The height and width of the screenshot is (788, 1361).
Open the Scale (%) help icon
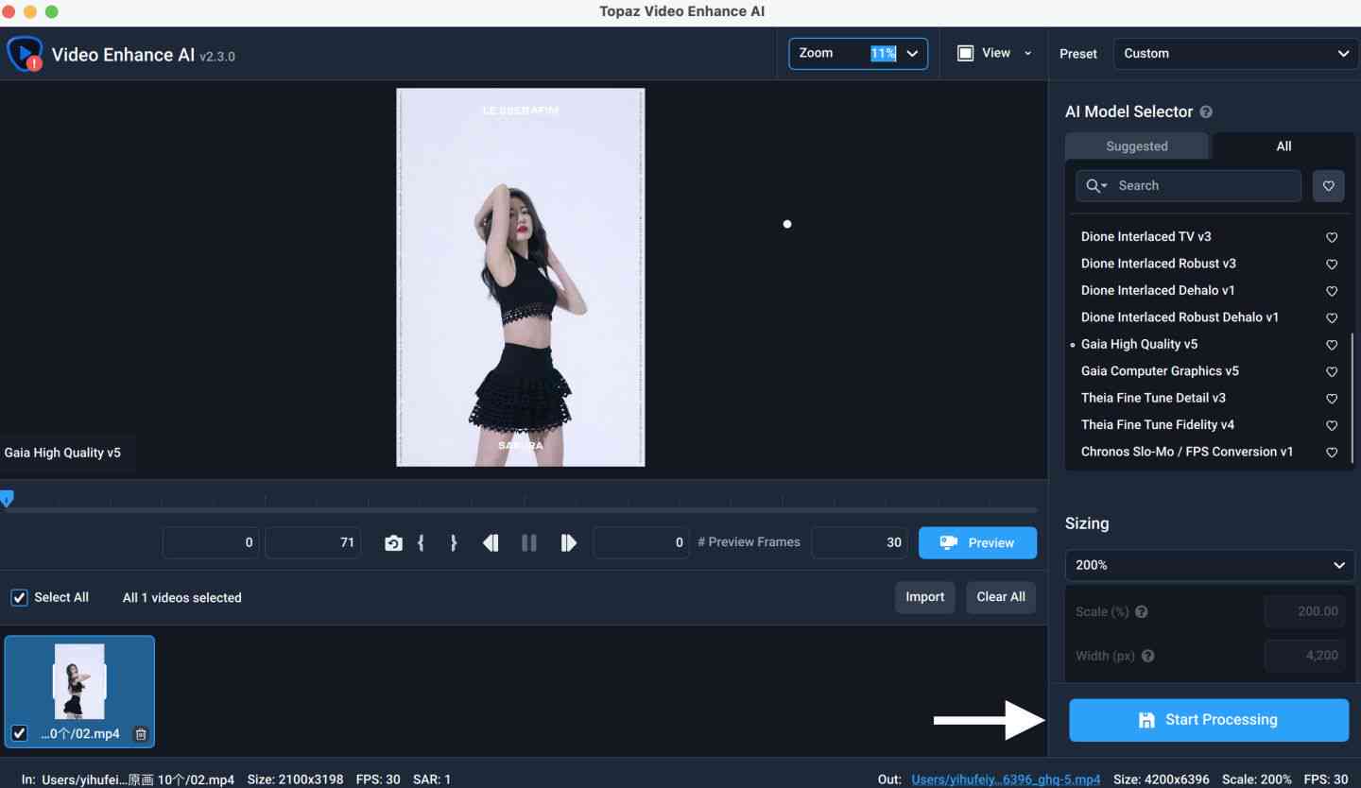click(x=1141, y=612)
